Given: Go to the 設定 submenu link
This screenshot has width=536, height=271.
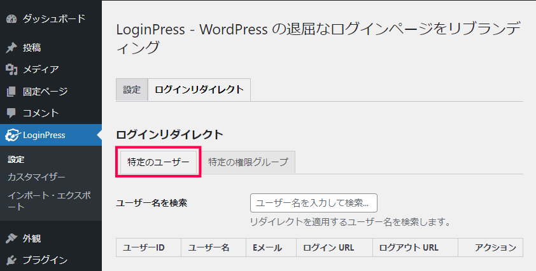Looking at the screenshot, I should pyautogui.click(x=16, y=159).
